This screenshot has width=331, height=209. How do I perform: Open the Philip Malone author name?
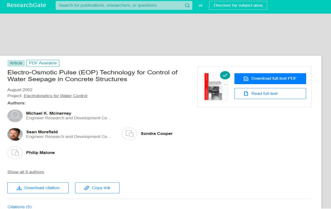40,152
